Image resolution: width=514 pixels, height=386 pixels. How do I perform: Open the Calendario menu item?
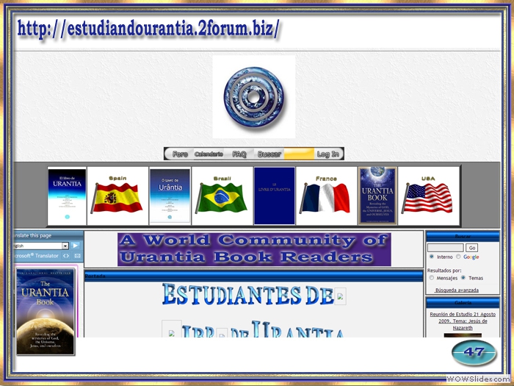pyautogui.click(x=209, y=154)
